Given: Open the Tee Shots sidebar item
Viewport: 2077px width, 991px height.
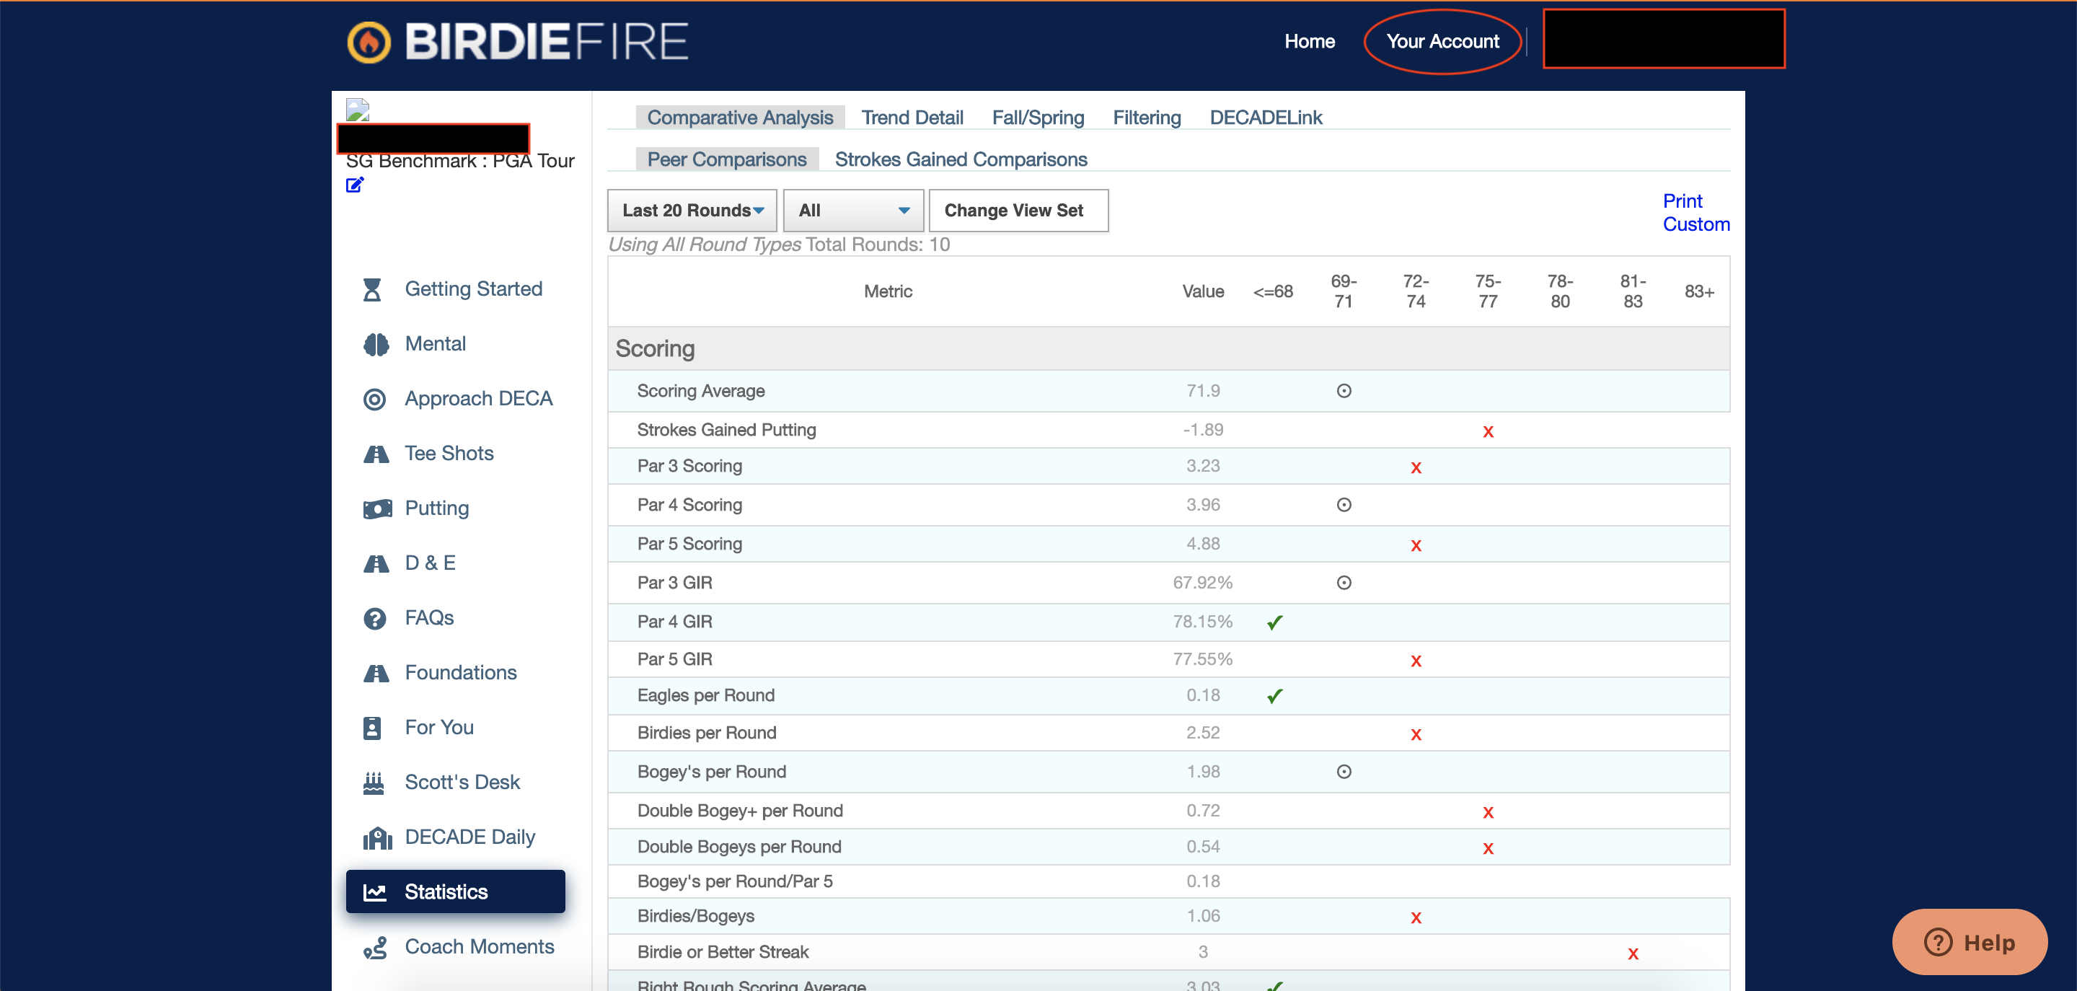Looking at the screenshot, I should (x=455, y=454).
